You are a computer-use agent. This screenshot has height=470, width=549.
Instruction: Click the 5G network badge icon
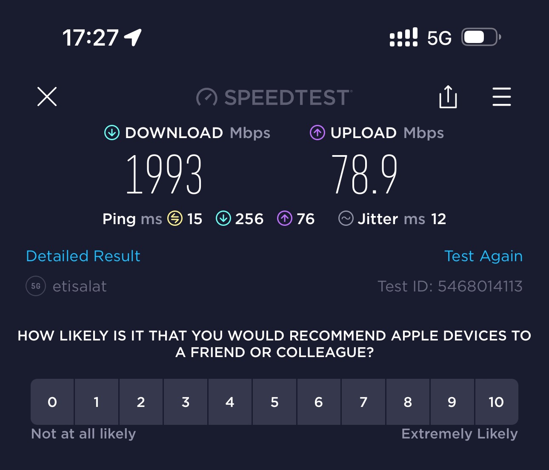35,286
